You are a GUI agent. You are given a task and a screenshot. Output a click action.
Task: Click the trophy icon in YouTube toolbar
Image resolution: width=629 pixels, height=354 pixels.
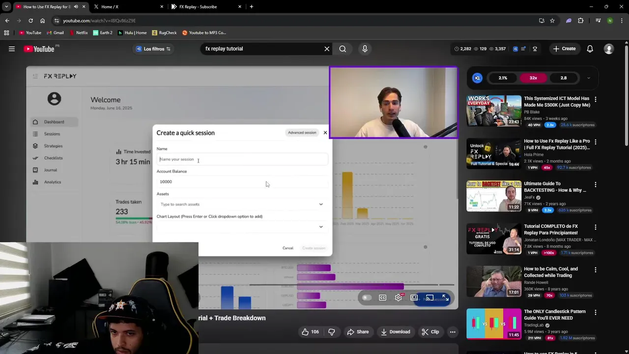coord(535,49)
